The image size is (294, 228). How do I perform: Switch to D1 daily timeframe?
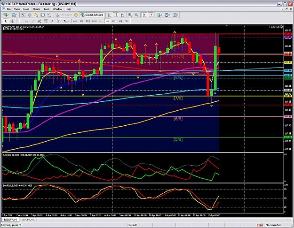pyautogui.click(x=114, y=21)
